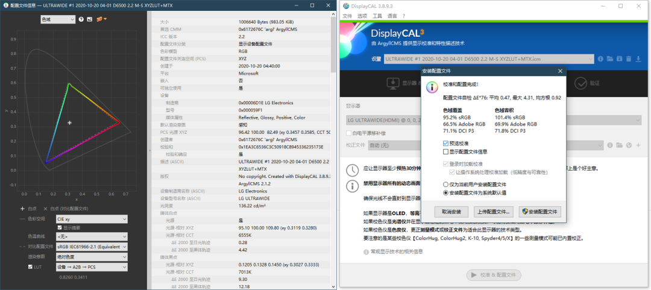Viewport: 651px width, 290px height.
Task: Toggle the 白电平漂移补偿 checkbox
Action: coord(349,133)
